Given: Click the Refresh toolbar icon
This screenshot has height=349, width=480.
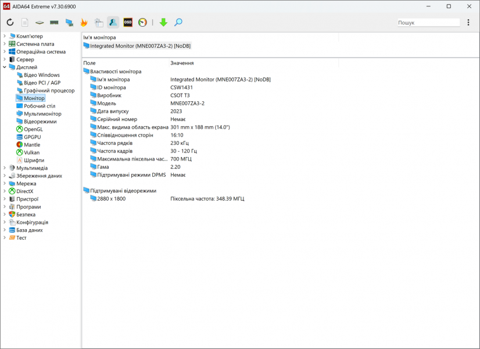Looking at the screenshot, I should click(10, 23).
